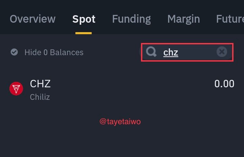Image resolution: width=244 pixels, height=157 pixels.
Task: Switch to the Funding tab
Action: pos(131,19)
